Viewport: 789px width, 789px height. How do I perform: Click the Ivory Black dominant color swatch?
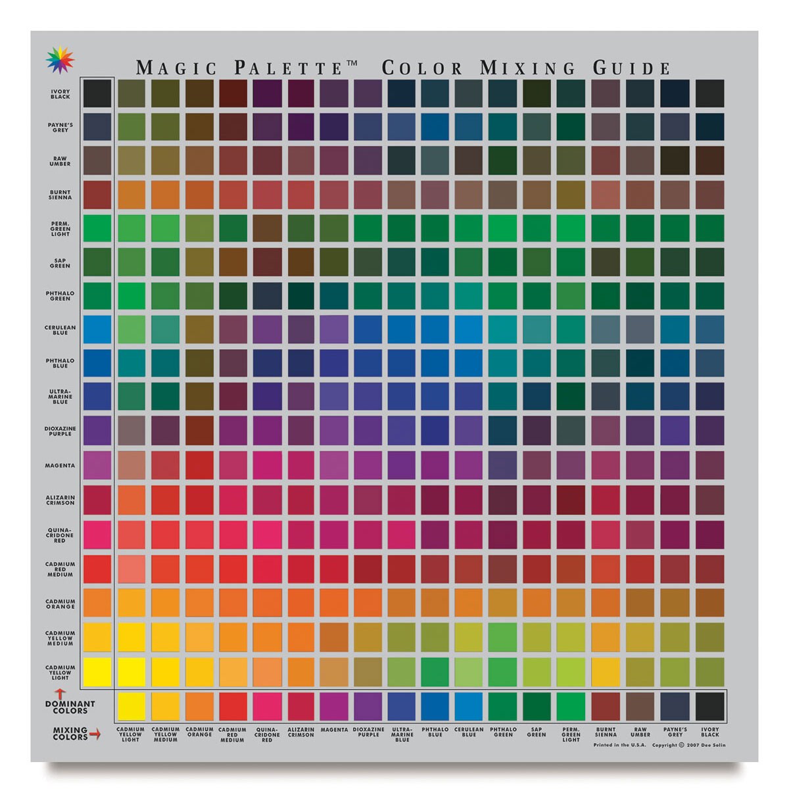(x=96, y=93)
